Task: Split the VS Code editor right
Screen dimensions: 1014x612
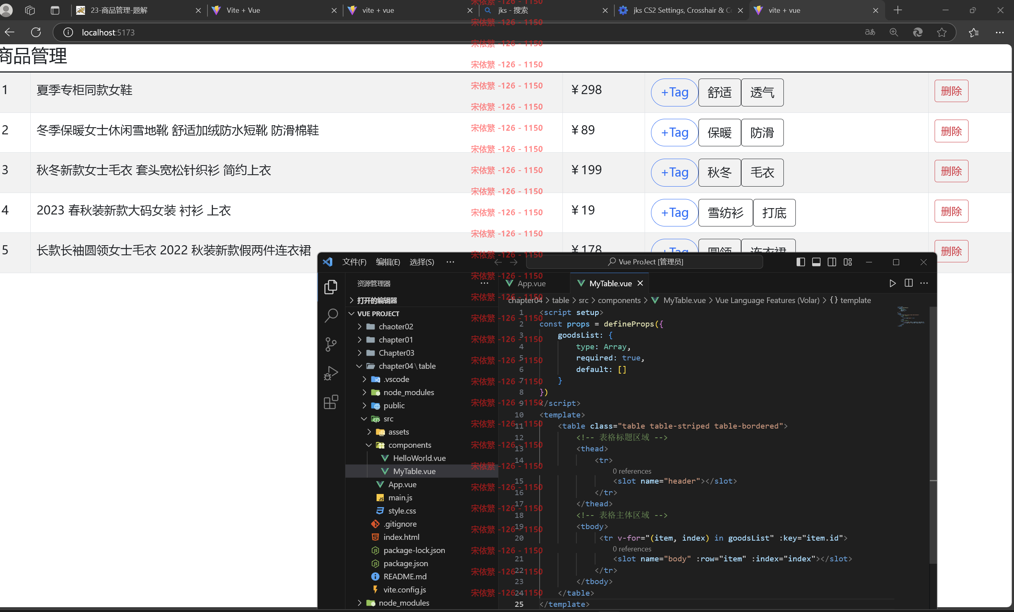Action: click(x=909, y=283)
